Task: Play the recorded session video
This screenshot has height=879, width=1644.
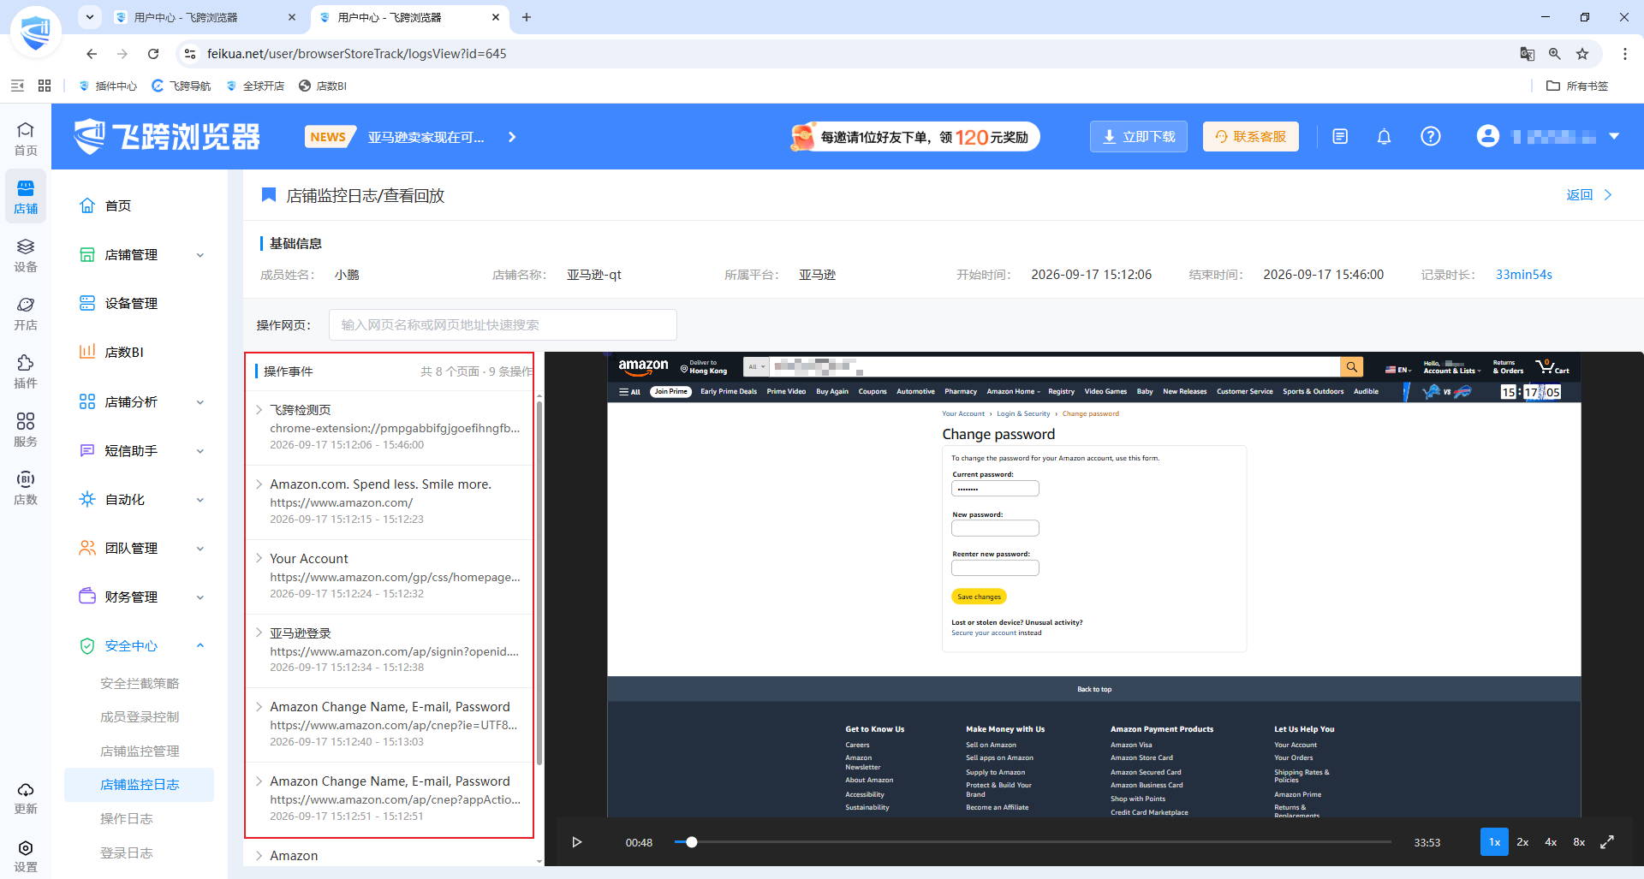Action: 577,842
